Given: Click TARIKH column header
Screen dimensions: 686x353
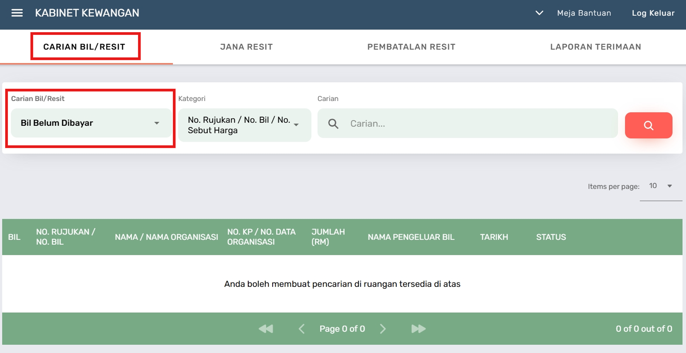Looking at the screenshot, I should (494, 237).
